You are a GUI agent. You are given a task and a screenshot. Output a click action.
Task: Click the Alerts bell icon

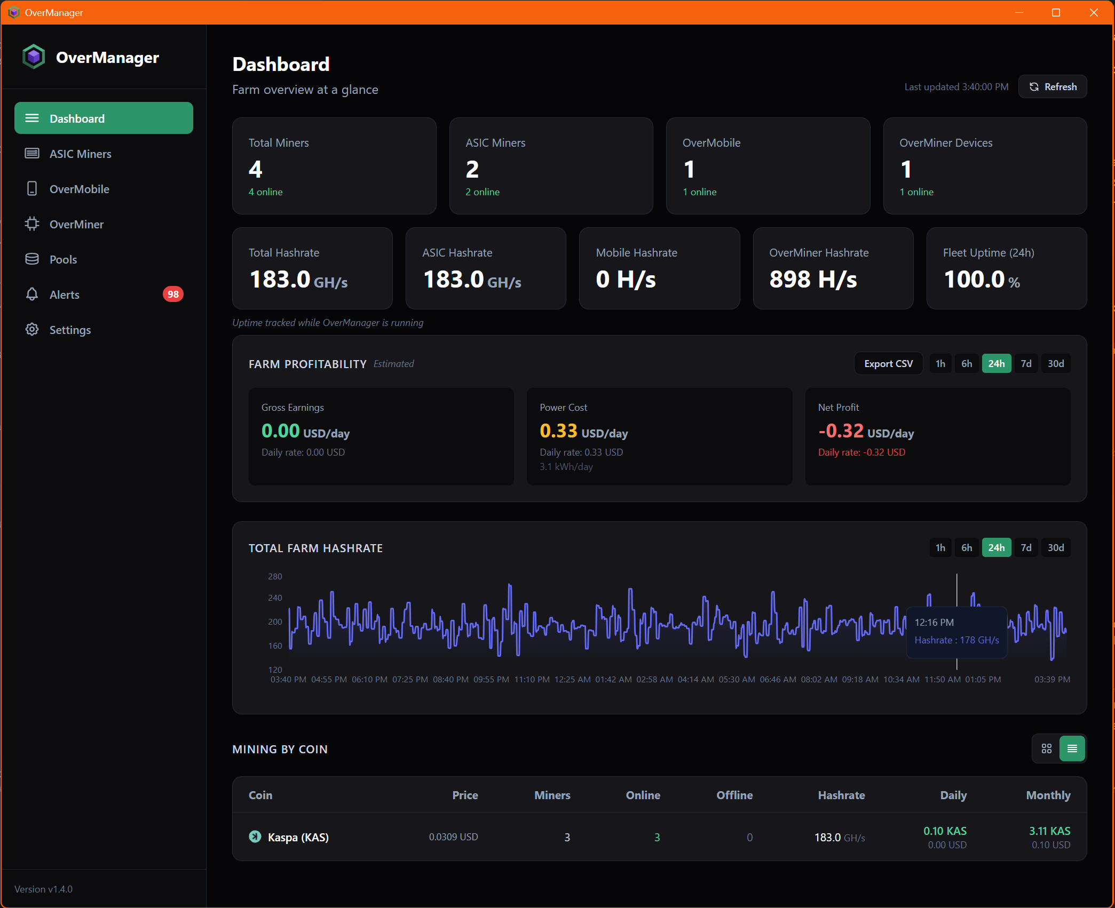(32, 294)
